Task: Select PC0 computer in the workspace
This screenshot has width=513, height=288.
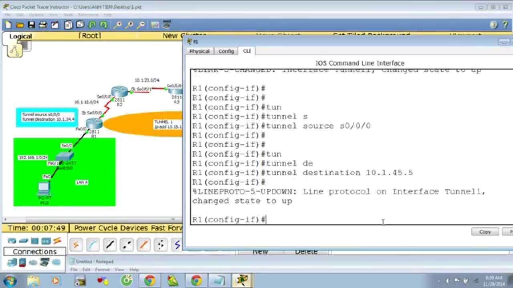Action: pyautogui.click(x=44, y=188)
